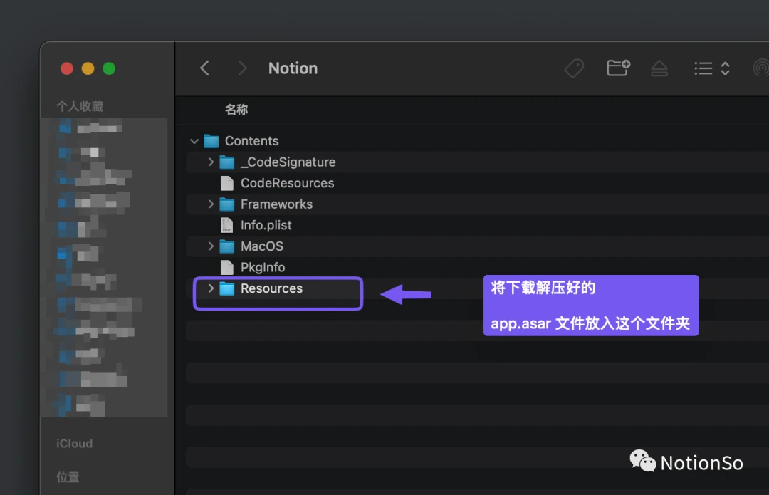Viewport: 769px width, 495px height.
Task: Expand the _CodeSignature folder
Action: point(211,162)
